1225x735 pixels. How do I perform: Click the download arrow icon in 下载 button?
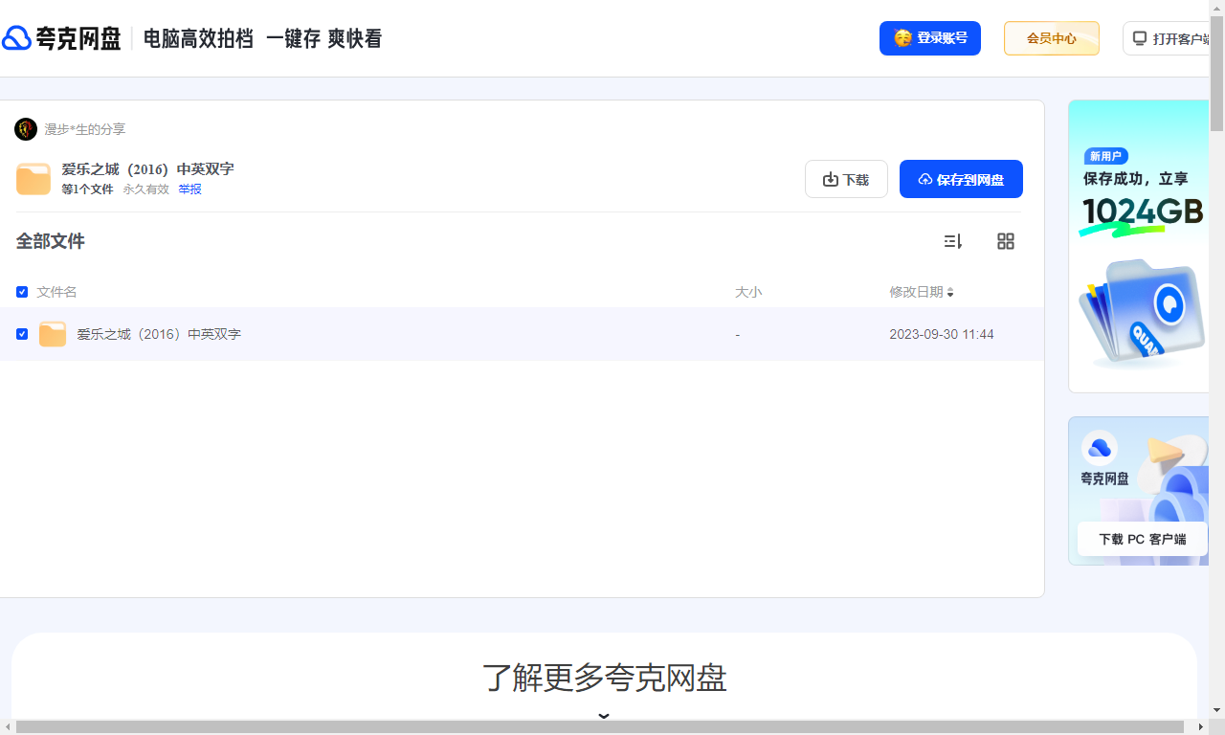click(831, 179)
